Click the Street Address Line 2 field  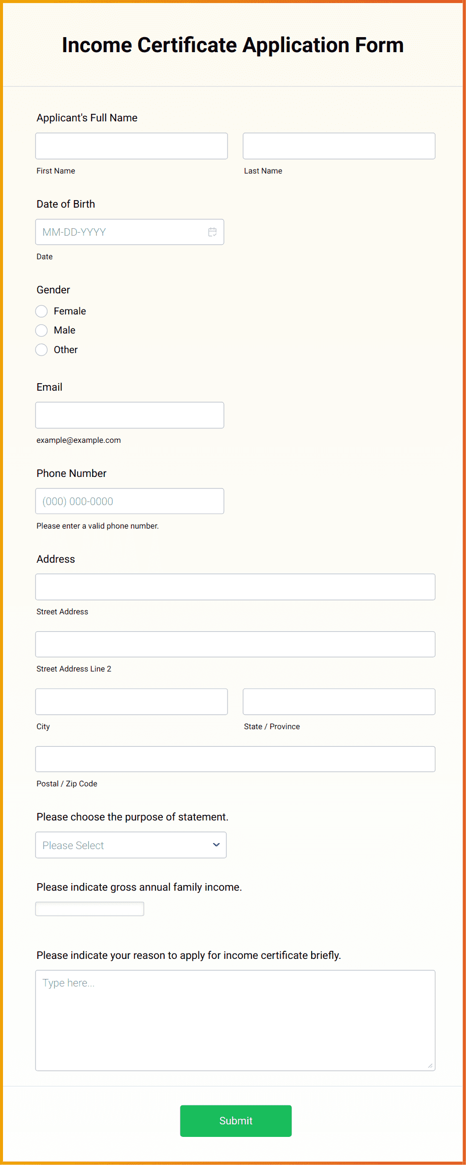[x=236, y=644]
